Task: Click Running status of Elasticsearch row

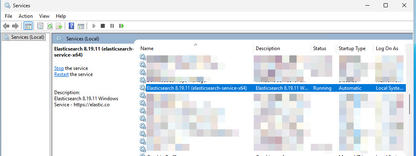Action: point(323,88)
